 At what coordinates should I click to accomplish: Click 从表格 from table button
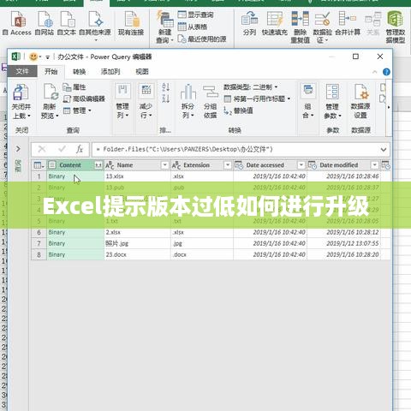tap(193, 27)
